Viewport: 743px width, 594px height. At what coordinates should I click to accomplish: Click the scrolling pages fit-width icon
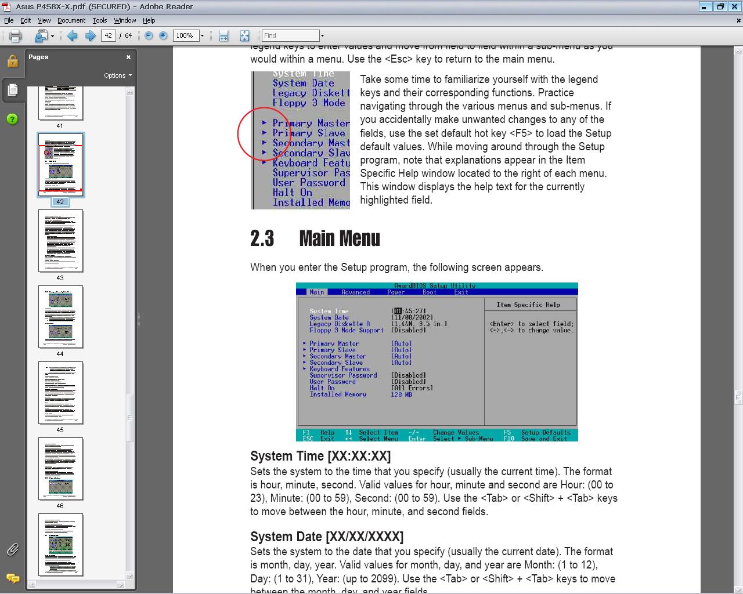pyautogui.click(x=224, y=36)
